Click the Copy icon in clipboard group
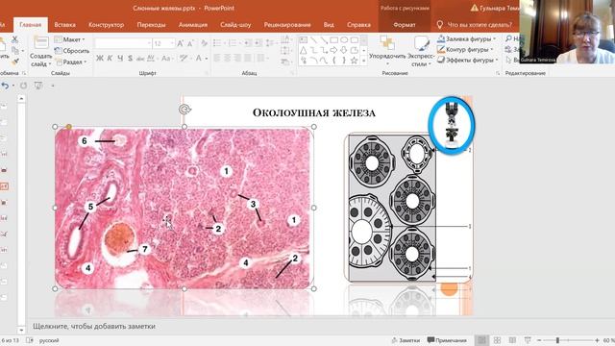This screenshot has width=615, height=346. [x=15, y=50]
